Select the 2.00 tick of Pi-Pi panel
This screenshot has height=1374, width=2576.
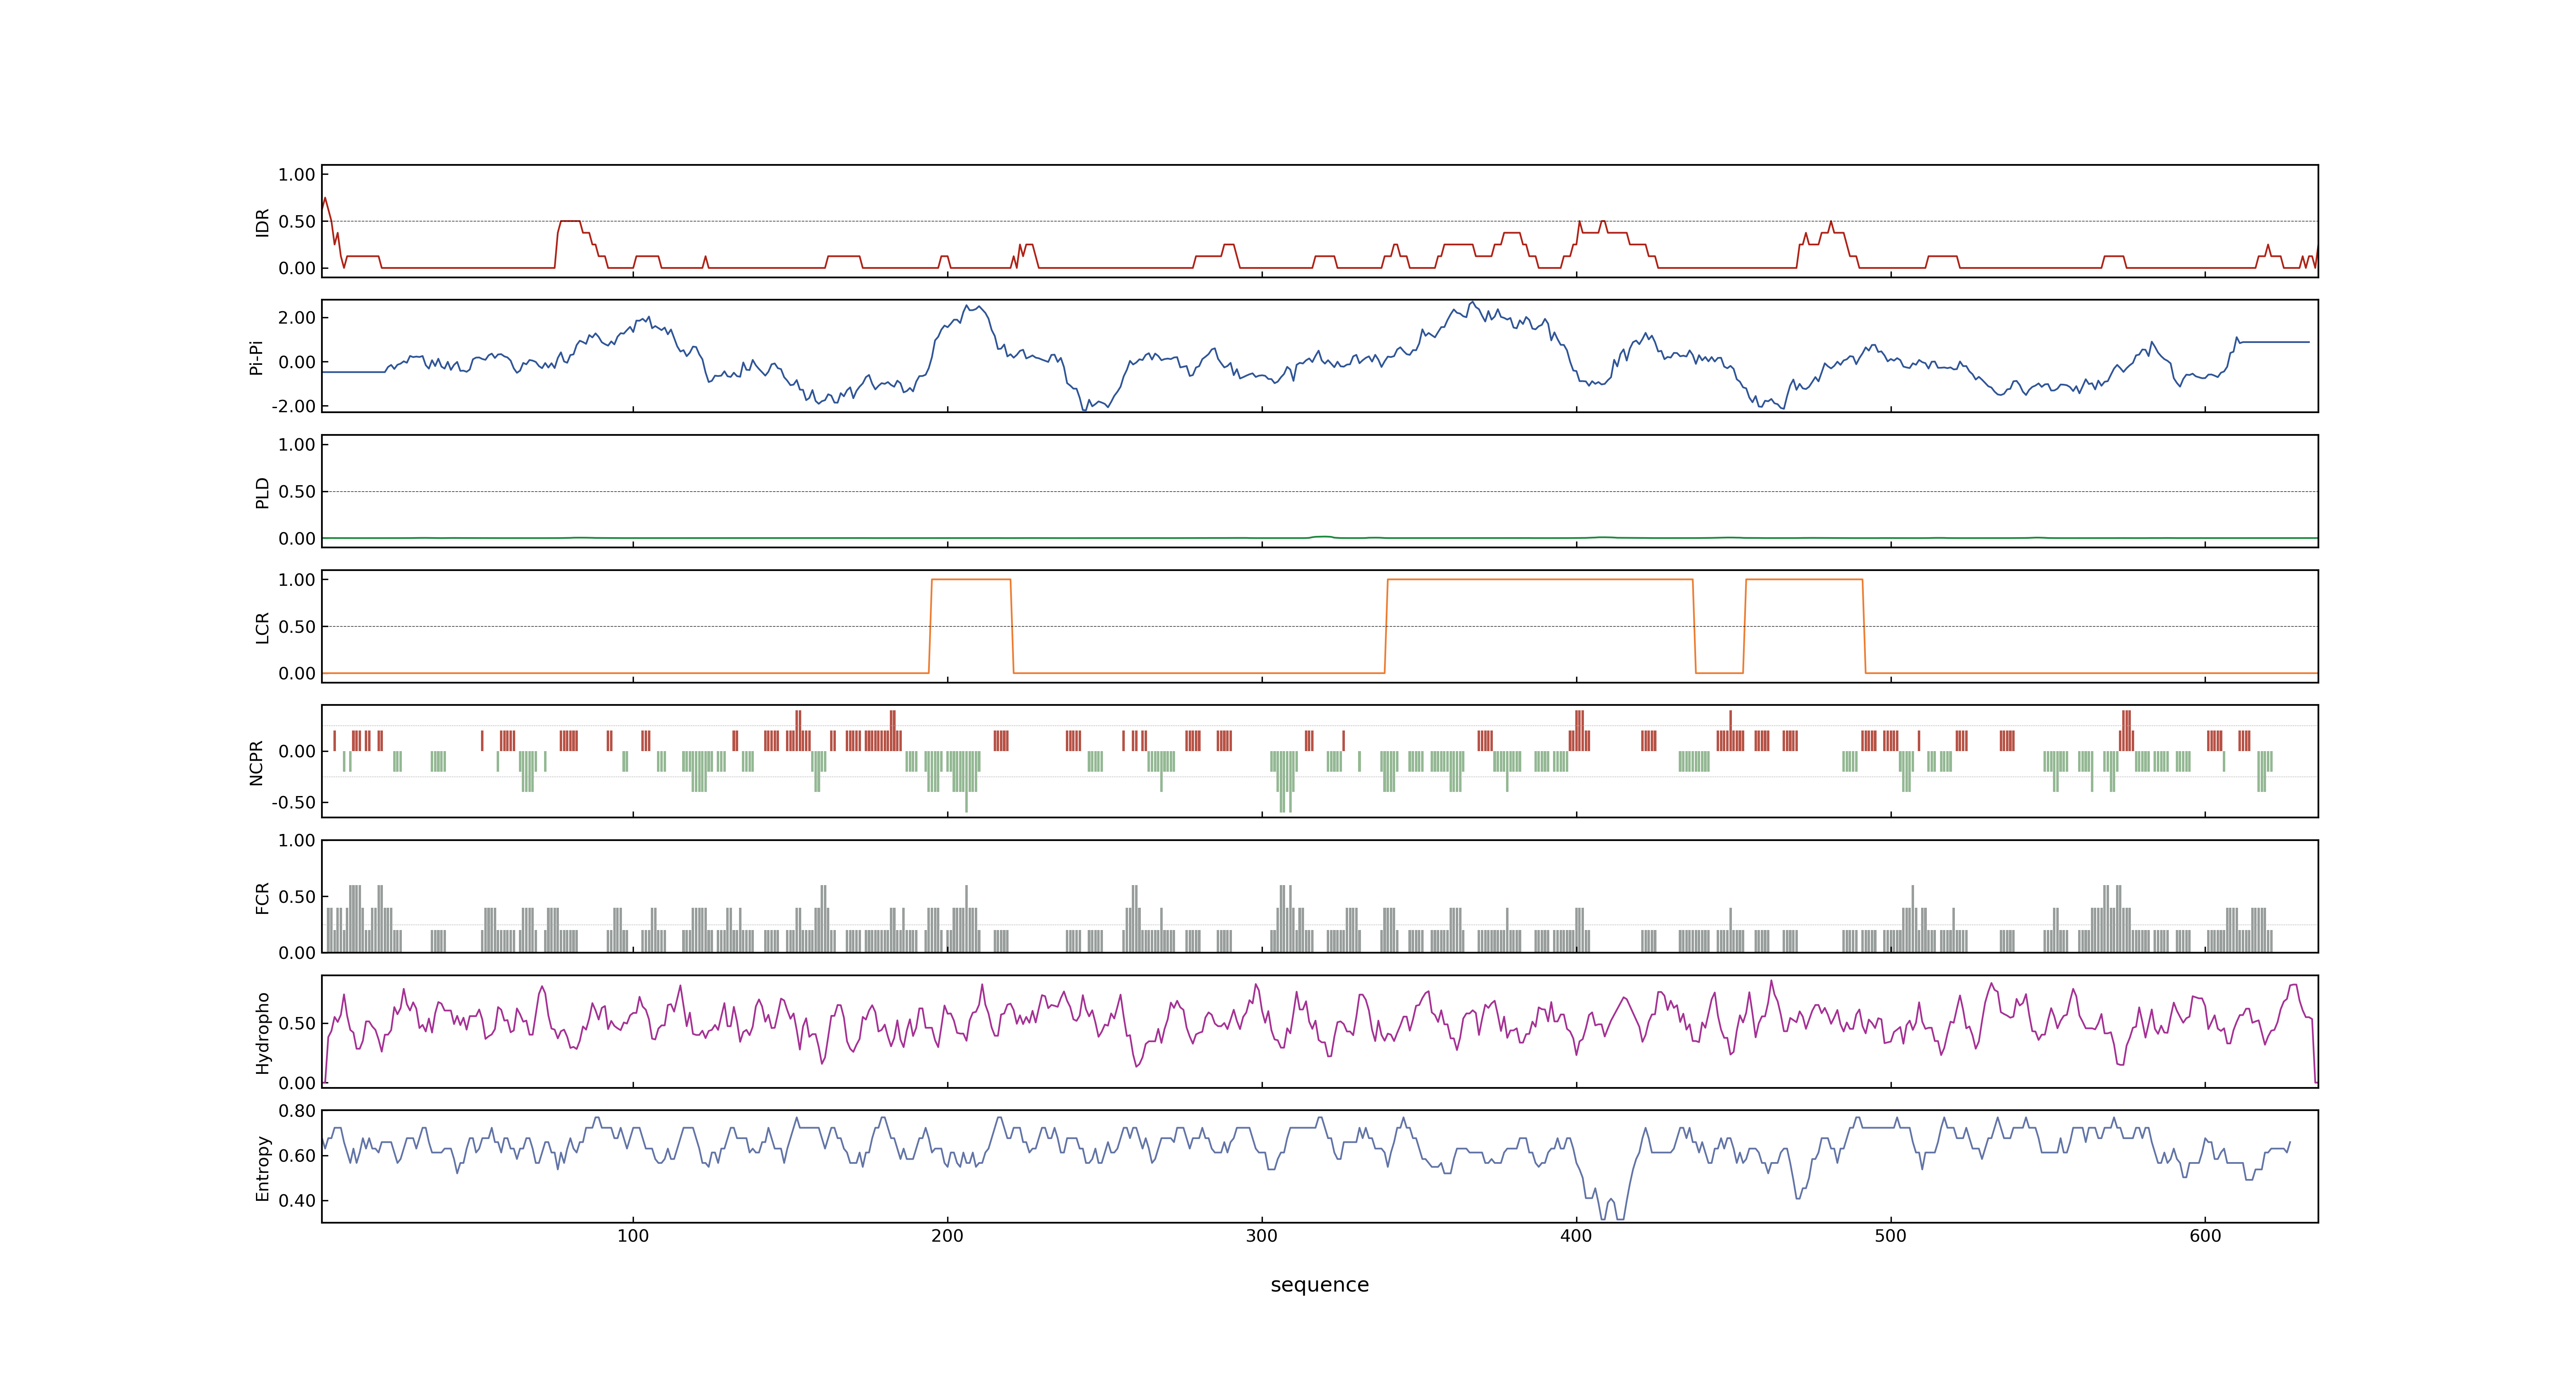(x=297, y=318)
